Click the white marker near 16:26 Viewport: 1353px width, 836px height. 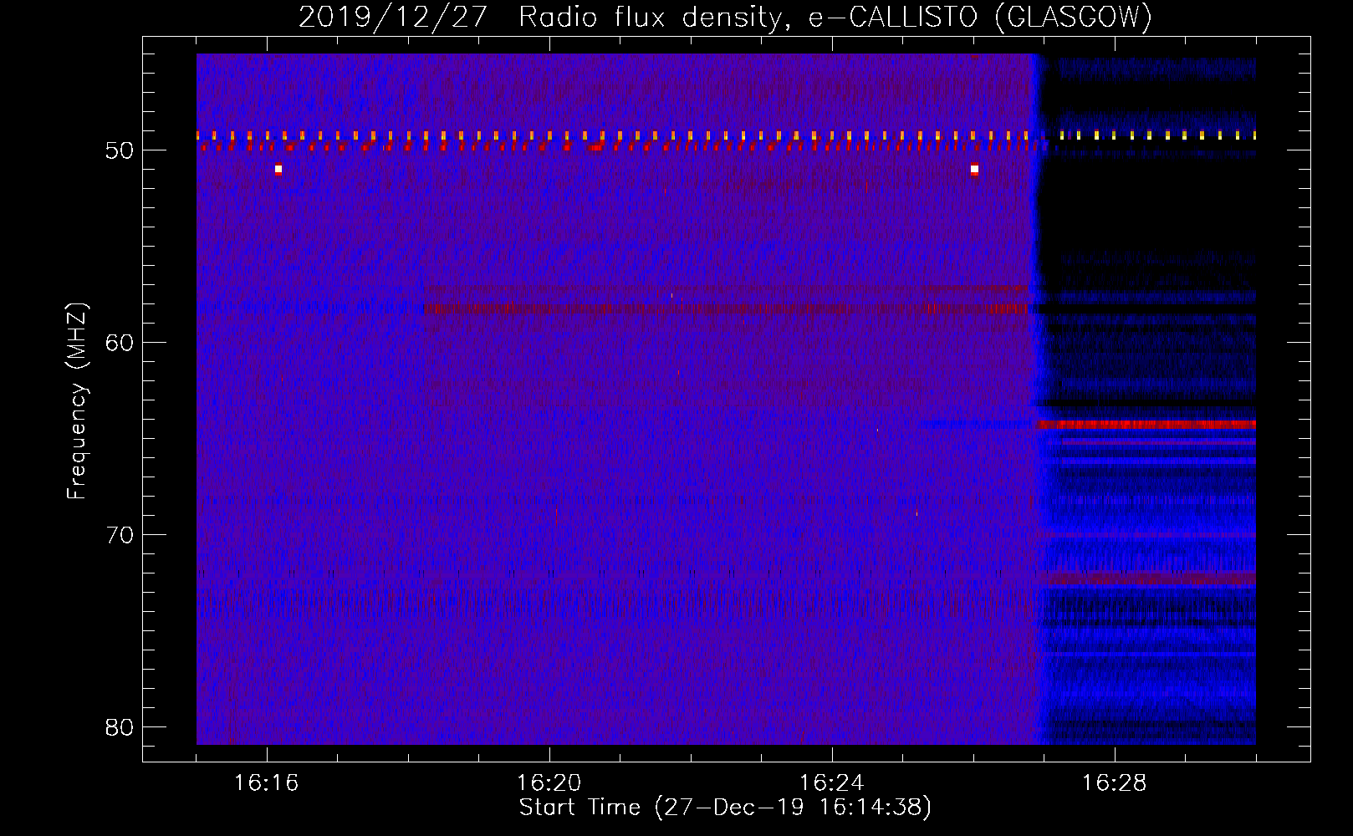(x=974, y=170)
